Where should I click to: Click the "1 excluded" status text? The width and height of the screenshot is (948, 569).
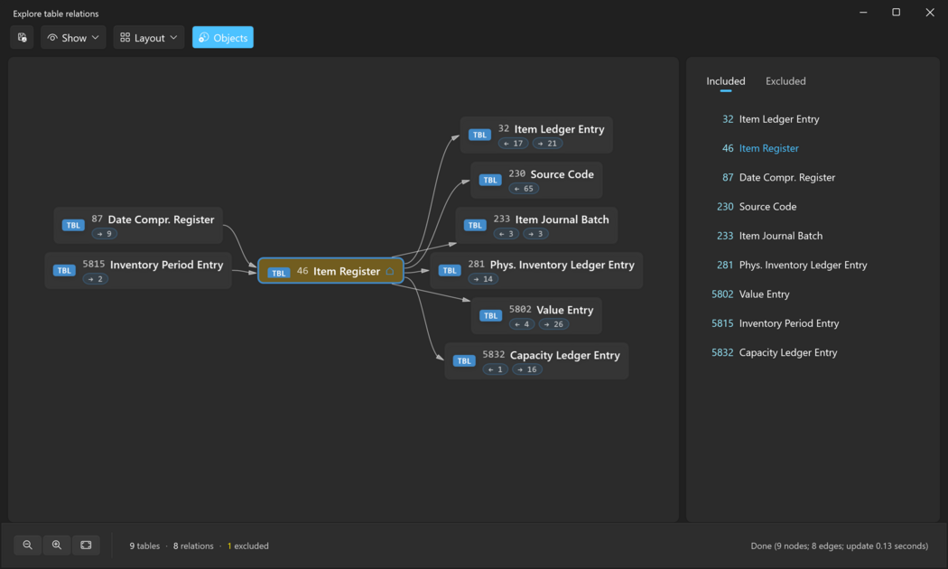click(248, 546)
